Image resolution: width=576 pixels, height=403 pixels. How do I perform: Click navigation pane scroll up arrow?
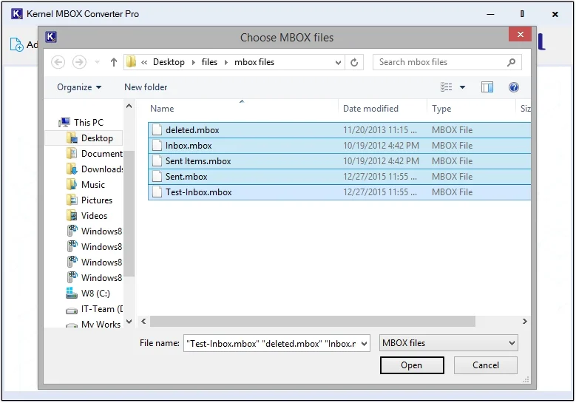point(129,106)
